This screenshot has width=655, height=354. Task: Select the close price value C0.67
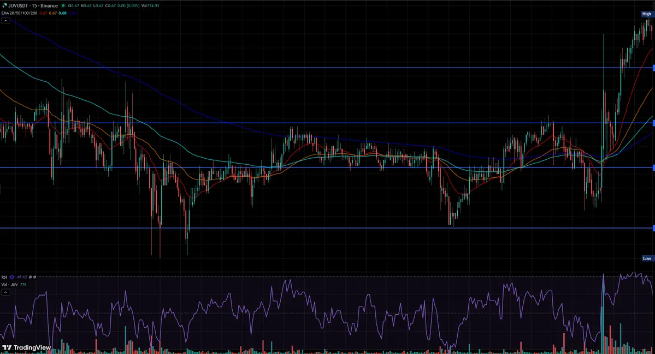pos(110,6)
